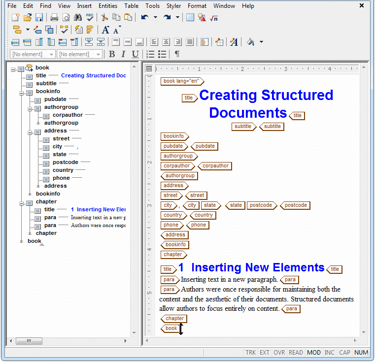Open the Redo history dropdown arrow

178,17
